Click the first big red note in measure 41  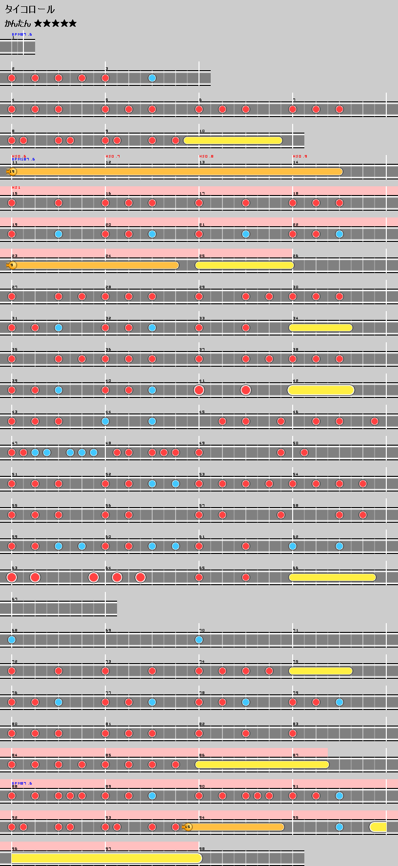coord(199,390)
